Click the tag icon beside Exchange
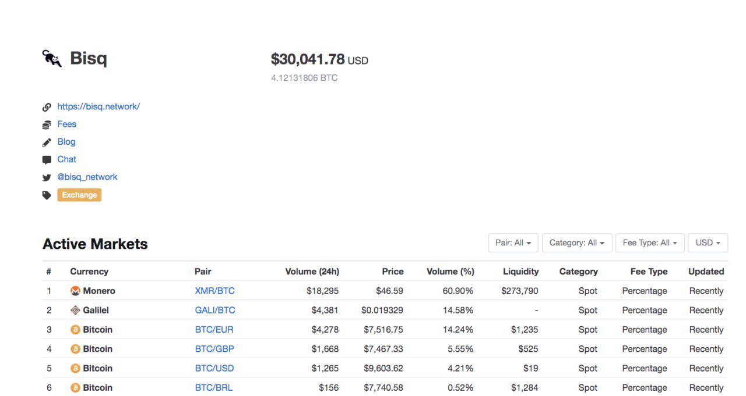Viewport: 746px width, 396px height. (47, 195)
